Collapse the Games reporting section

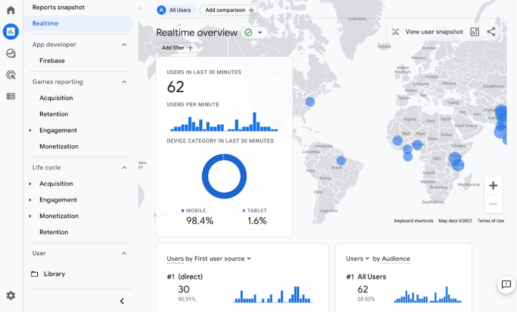[x=125, y=82]
